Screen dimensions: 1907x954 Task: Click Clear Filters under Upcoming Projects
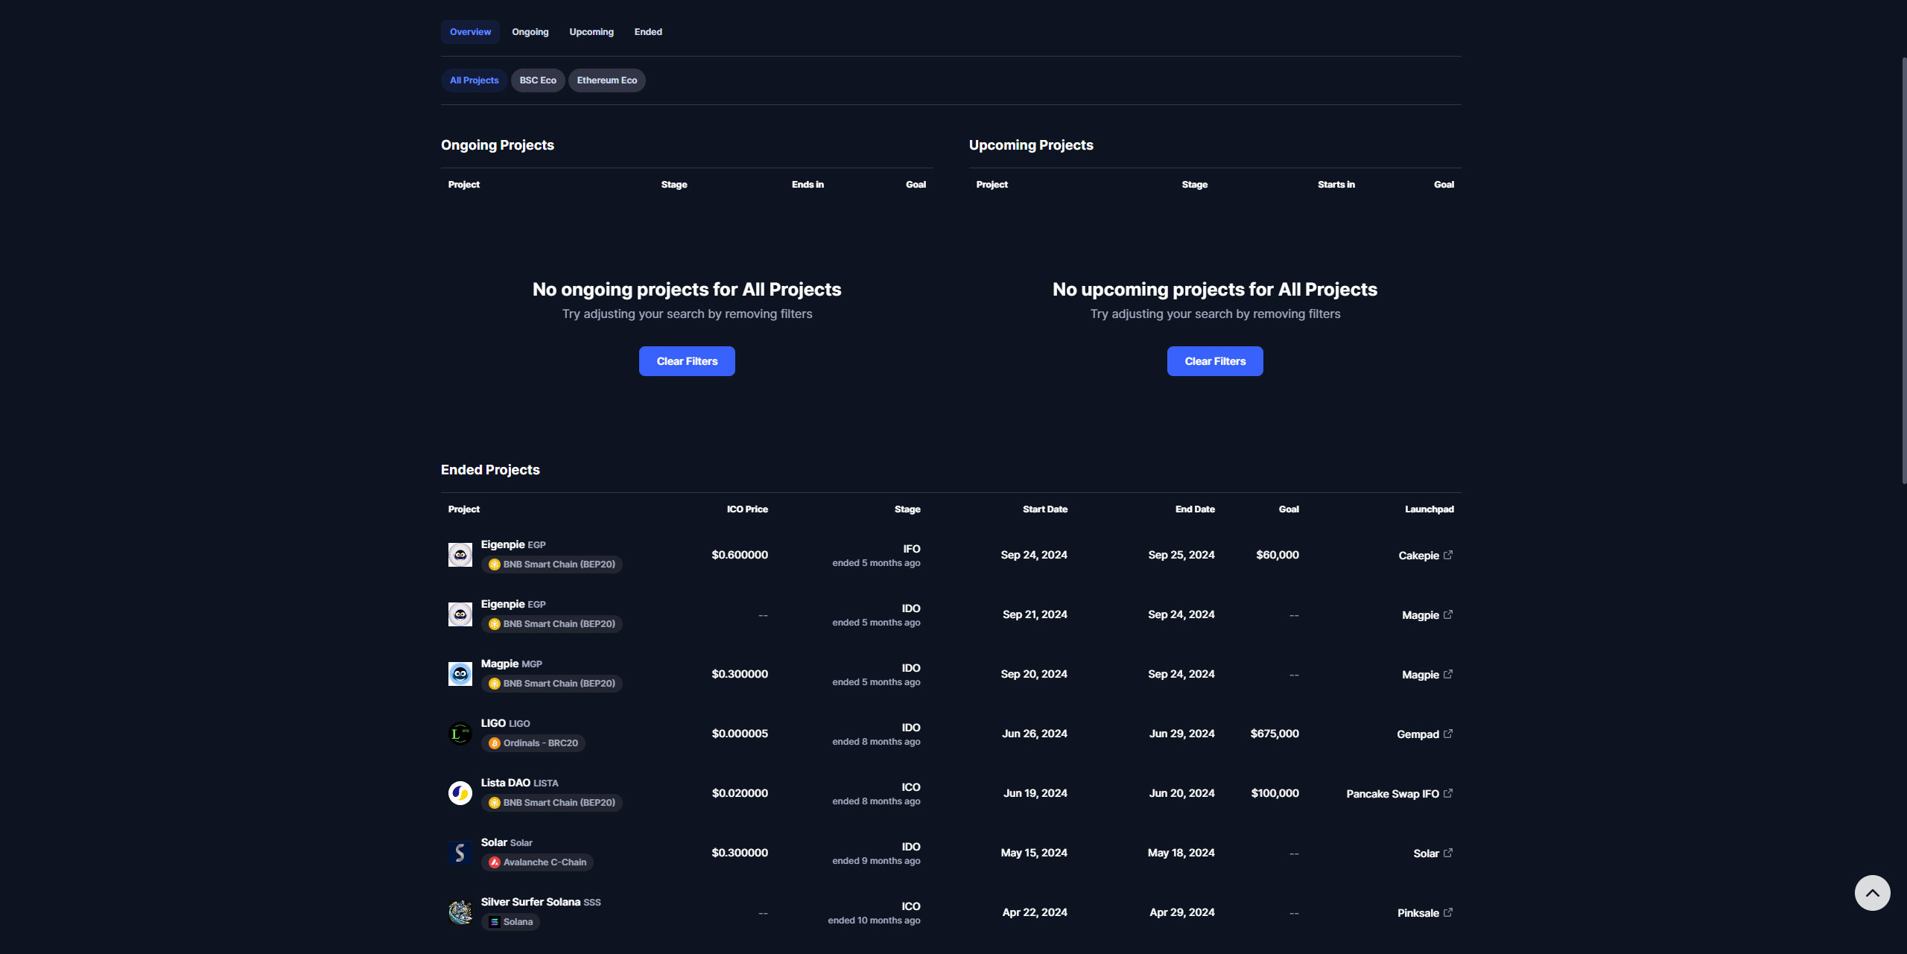click(1214, 360)
